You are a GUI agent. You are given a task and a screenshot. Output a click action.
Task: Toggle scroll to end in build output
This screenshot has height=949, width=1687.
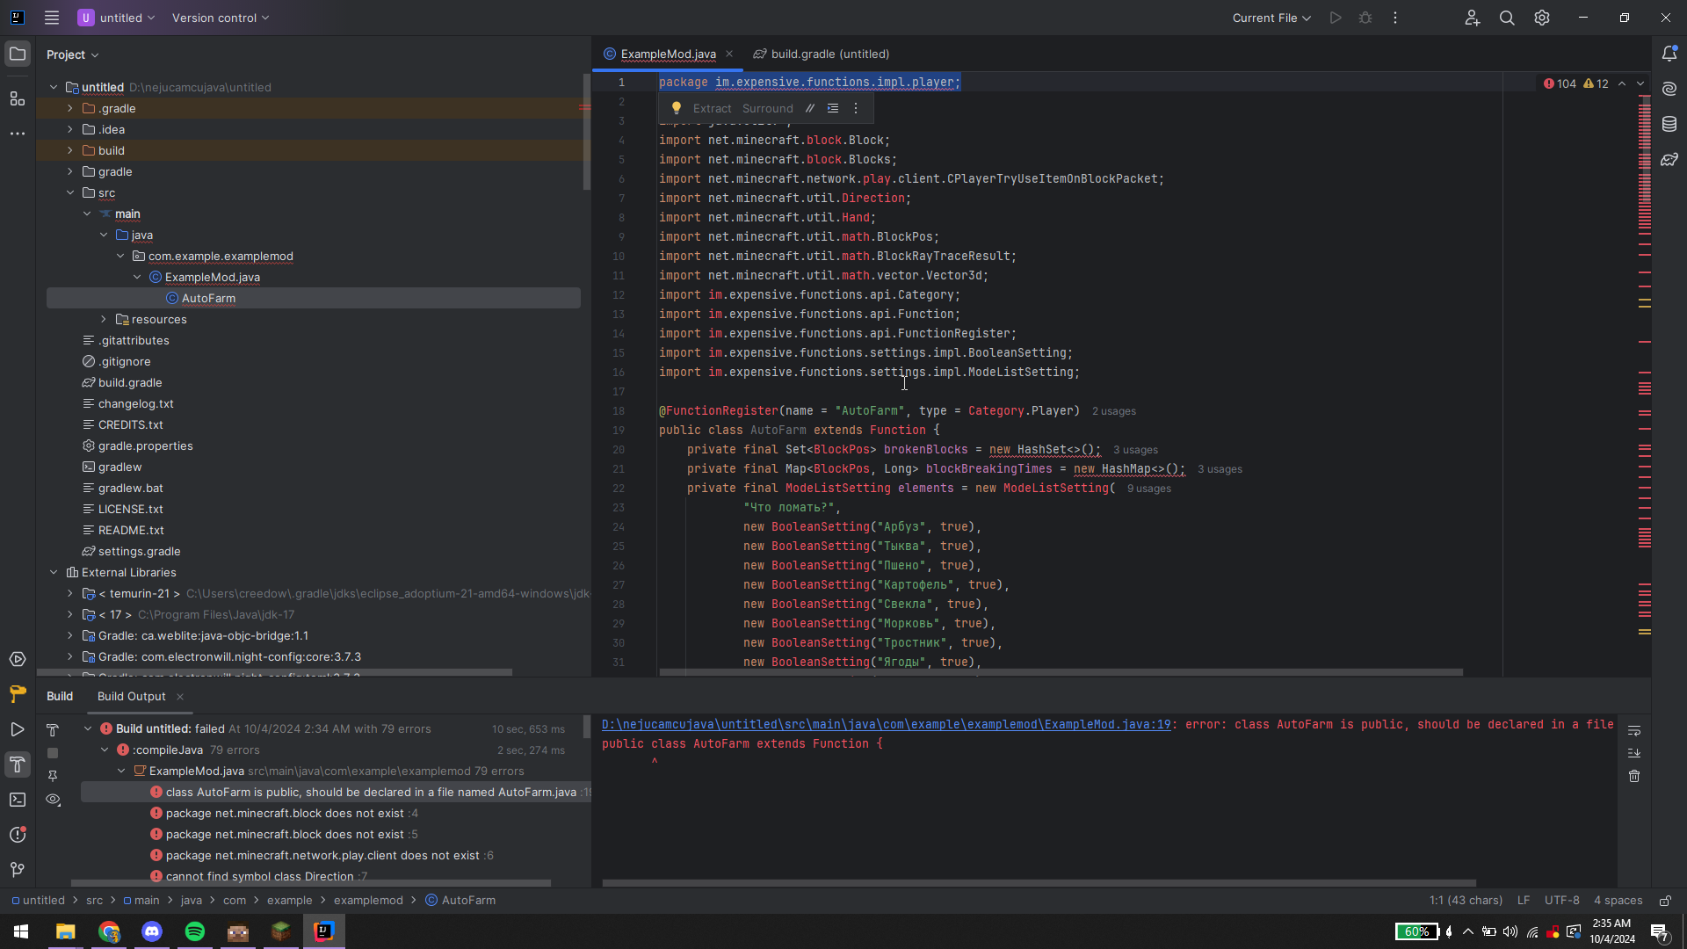click(1634, 753)
